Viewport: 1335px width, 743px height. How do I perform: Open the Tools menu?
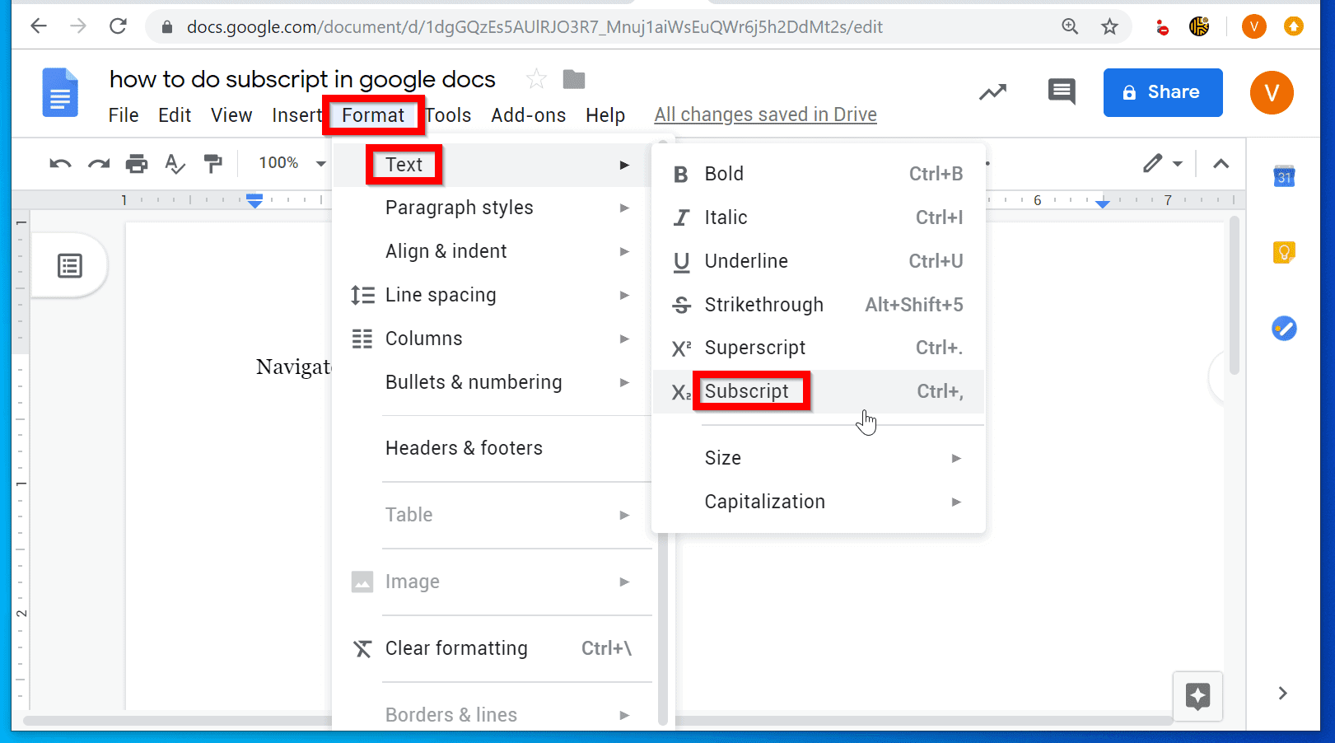[x=448, y=115]
